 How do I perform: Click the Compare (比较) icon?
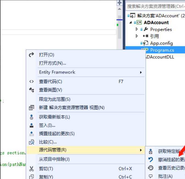coord(32,142)
